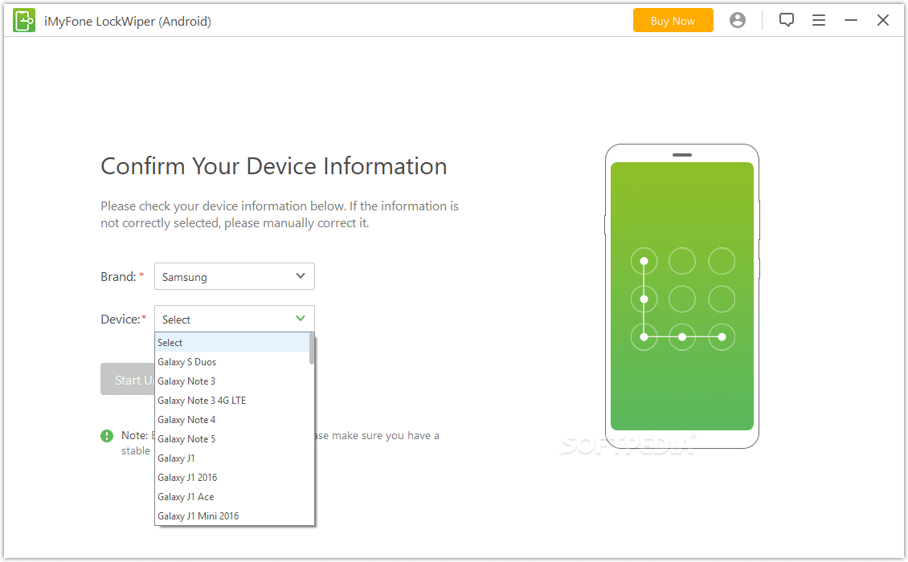Screen dimensions: 908x562
Task: Click the iMyFone LockWiper app logo
Action: pyautogui.click(x=24, y=21)
